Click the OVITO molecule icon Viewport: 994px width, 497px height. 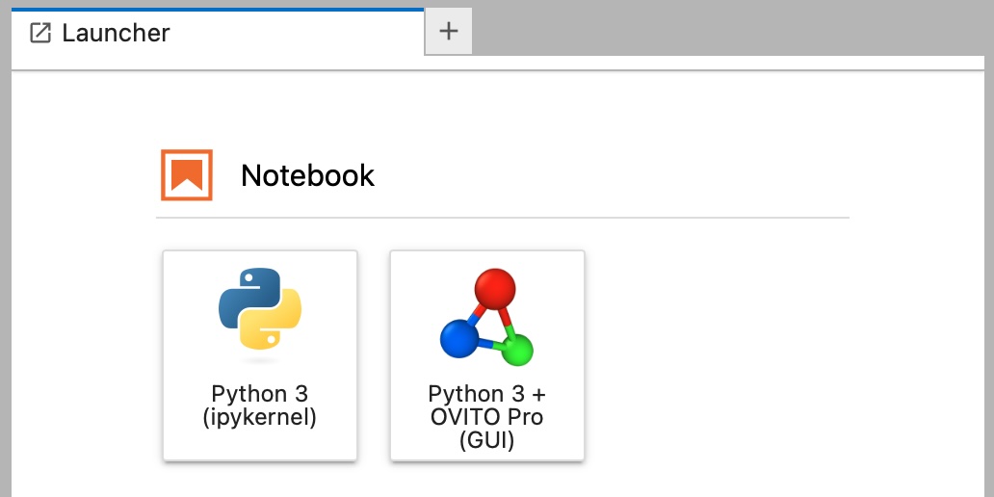tap(486, 318)
